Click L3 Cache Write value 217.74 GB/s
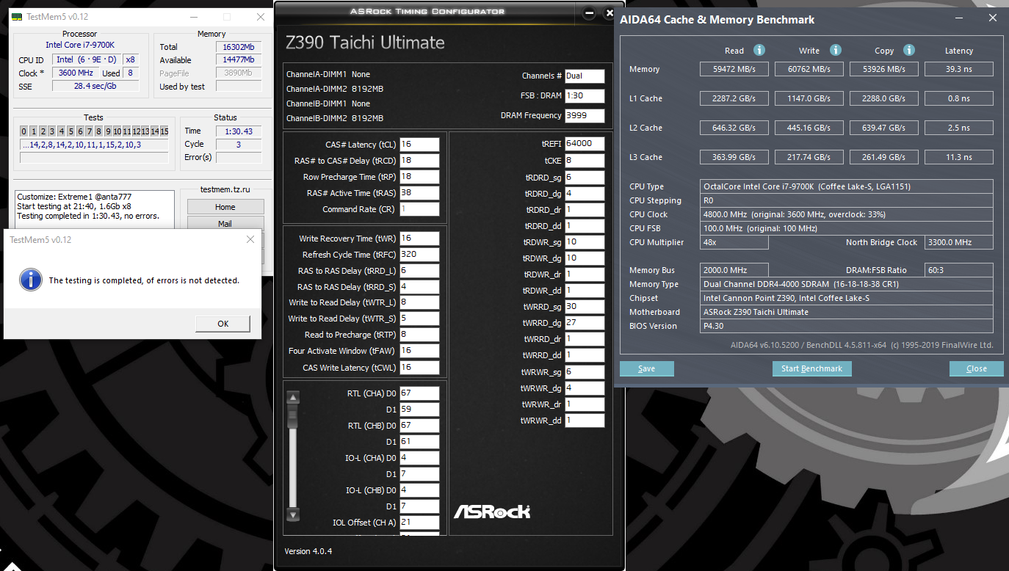The height and width of the screenshot is (571, 1009). [x=809, y=157]
